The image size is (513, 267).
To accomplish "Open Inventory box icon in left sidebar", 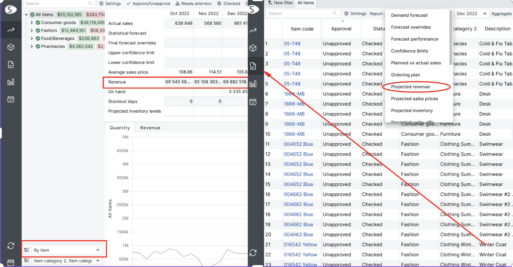I will (x=11, y=47).
